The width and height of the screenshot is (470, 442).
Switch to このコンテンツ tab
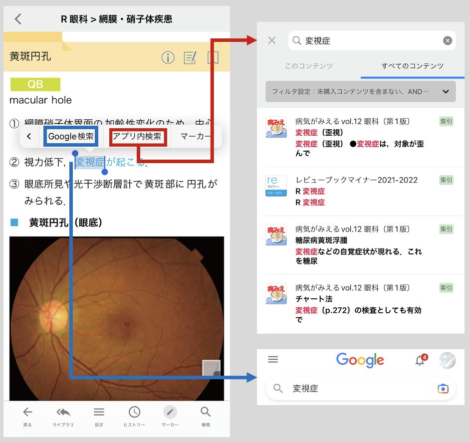pyautogui.click(x=308, y=66)
